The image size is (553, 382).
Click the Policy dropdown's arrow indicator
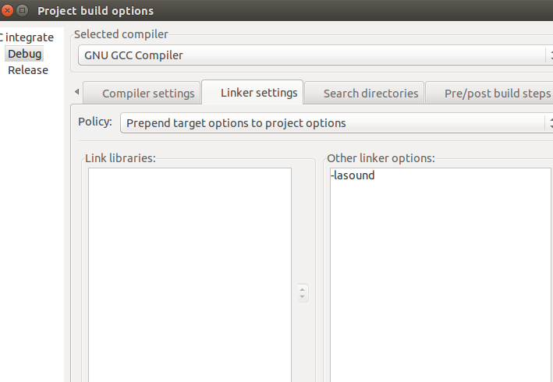click(x=550, y=123)
